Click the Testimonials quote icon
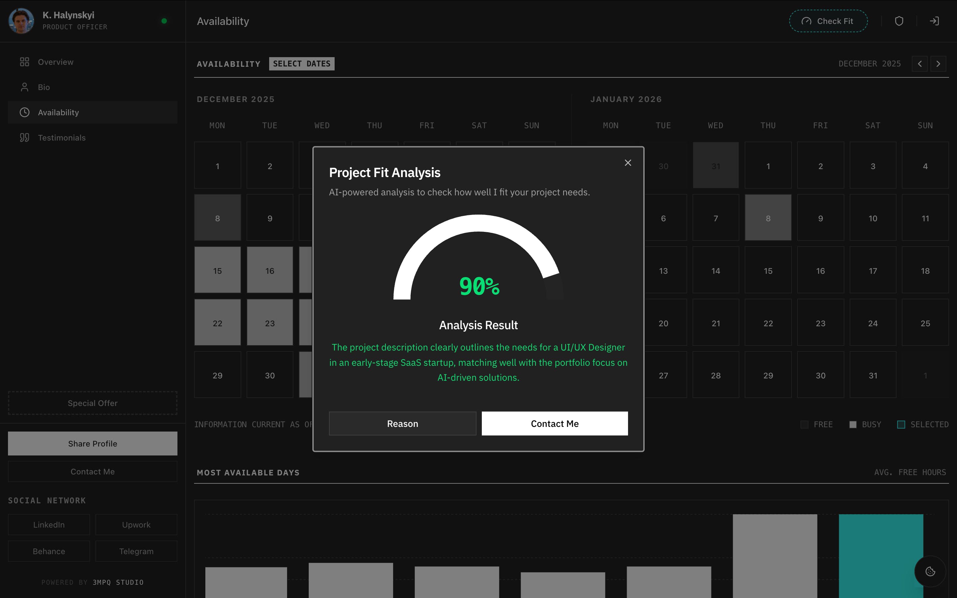The image size is (957, 598). coord(25,138)
